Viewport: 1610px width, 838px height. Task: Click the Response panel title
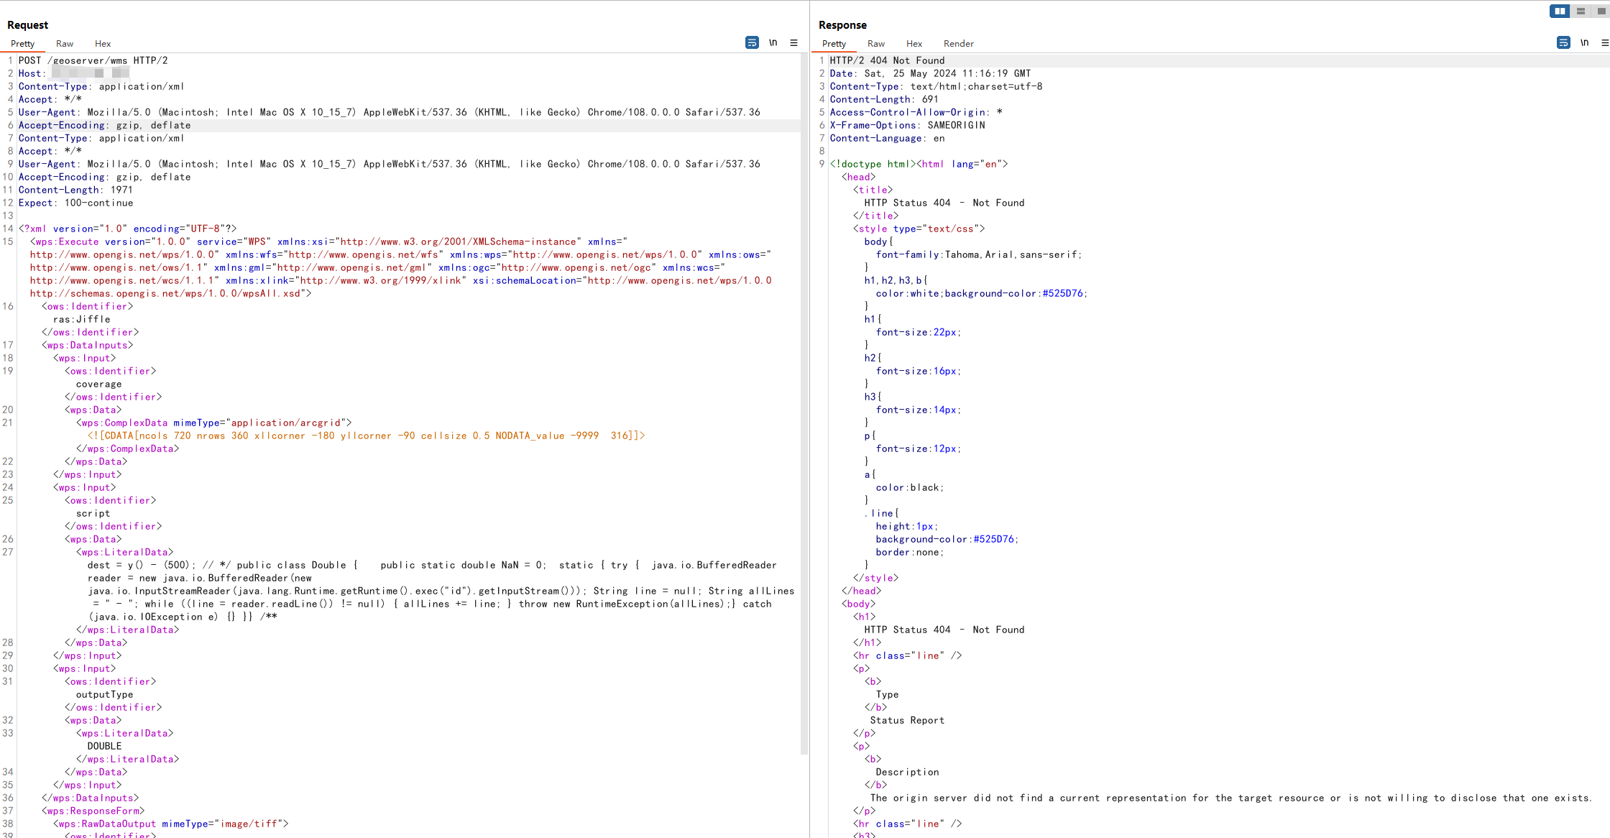point(843,25)
